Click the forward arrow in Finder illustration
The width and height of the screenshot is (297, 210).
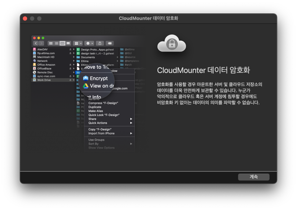click(x=42, y=43)
